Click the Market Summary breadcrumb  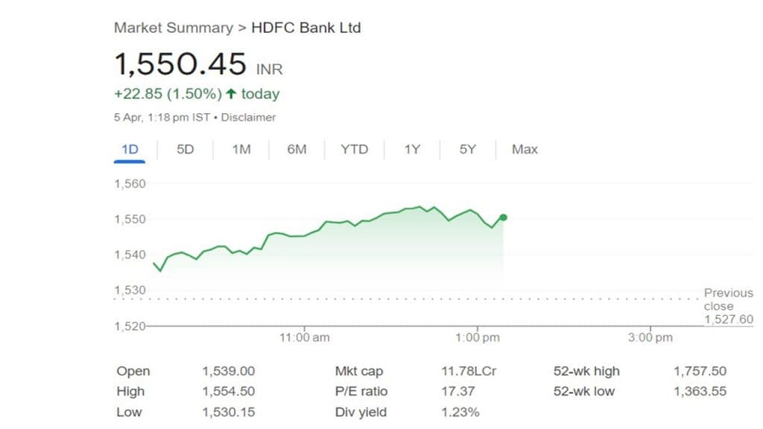click(173, 28)
